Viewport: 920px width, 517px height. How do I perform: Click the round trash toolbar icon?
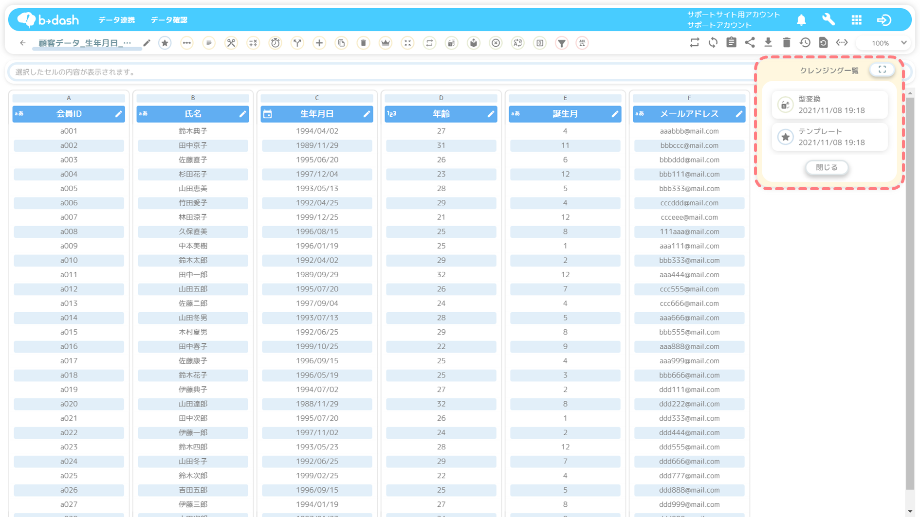pos(364,43)
